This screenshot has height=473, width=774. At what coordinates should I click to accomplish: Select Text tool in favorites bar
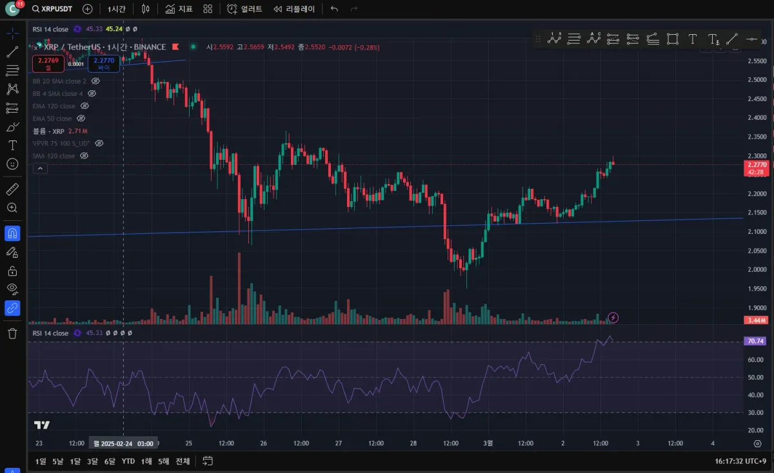tap(693, 39)
